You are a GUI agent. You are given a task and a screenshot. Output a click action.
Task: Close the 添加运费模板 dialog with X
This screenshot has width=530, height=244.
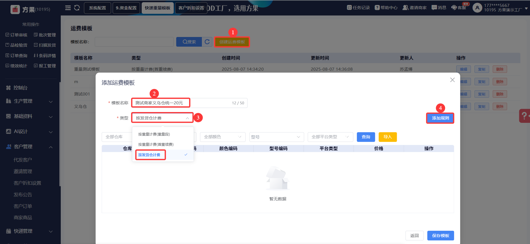(x=452, y=80)
